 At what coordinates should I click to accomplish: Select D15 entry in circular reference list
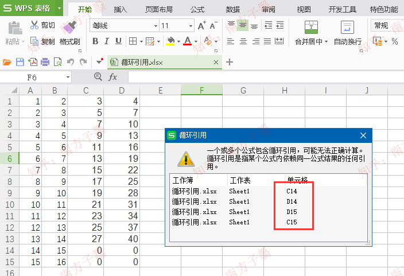point(292,212)
